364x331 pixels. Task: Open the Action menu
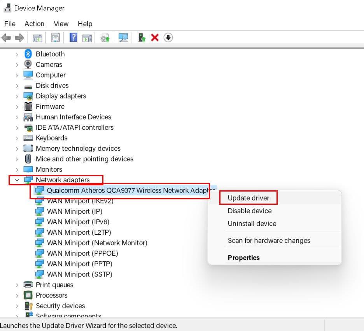point(34,24)
